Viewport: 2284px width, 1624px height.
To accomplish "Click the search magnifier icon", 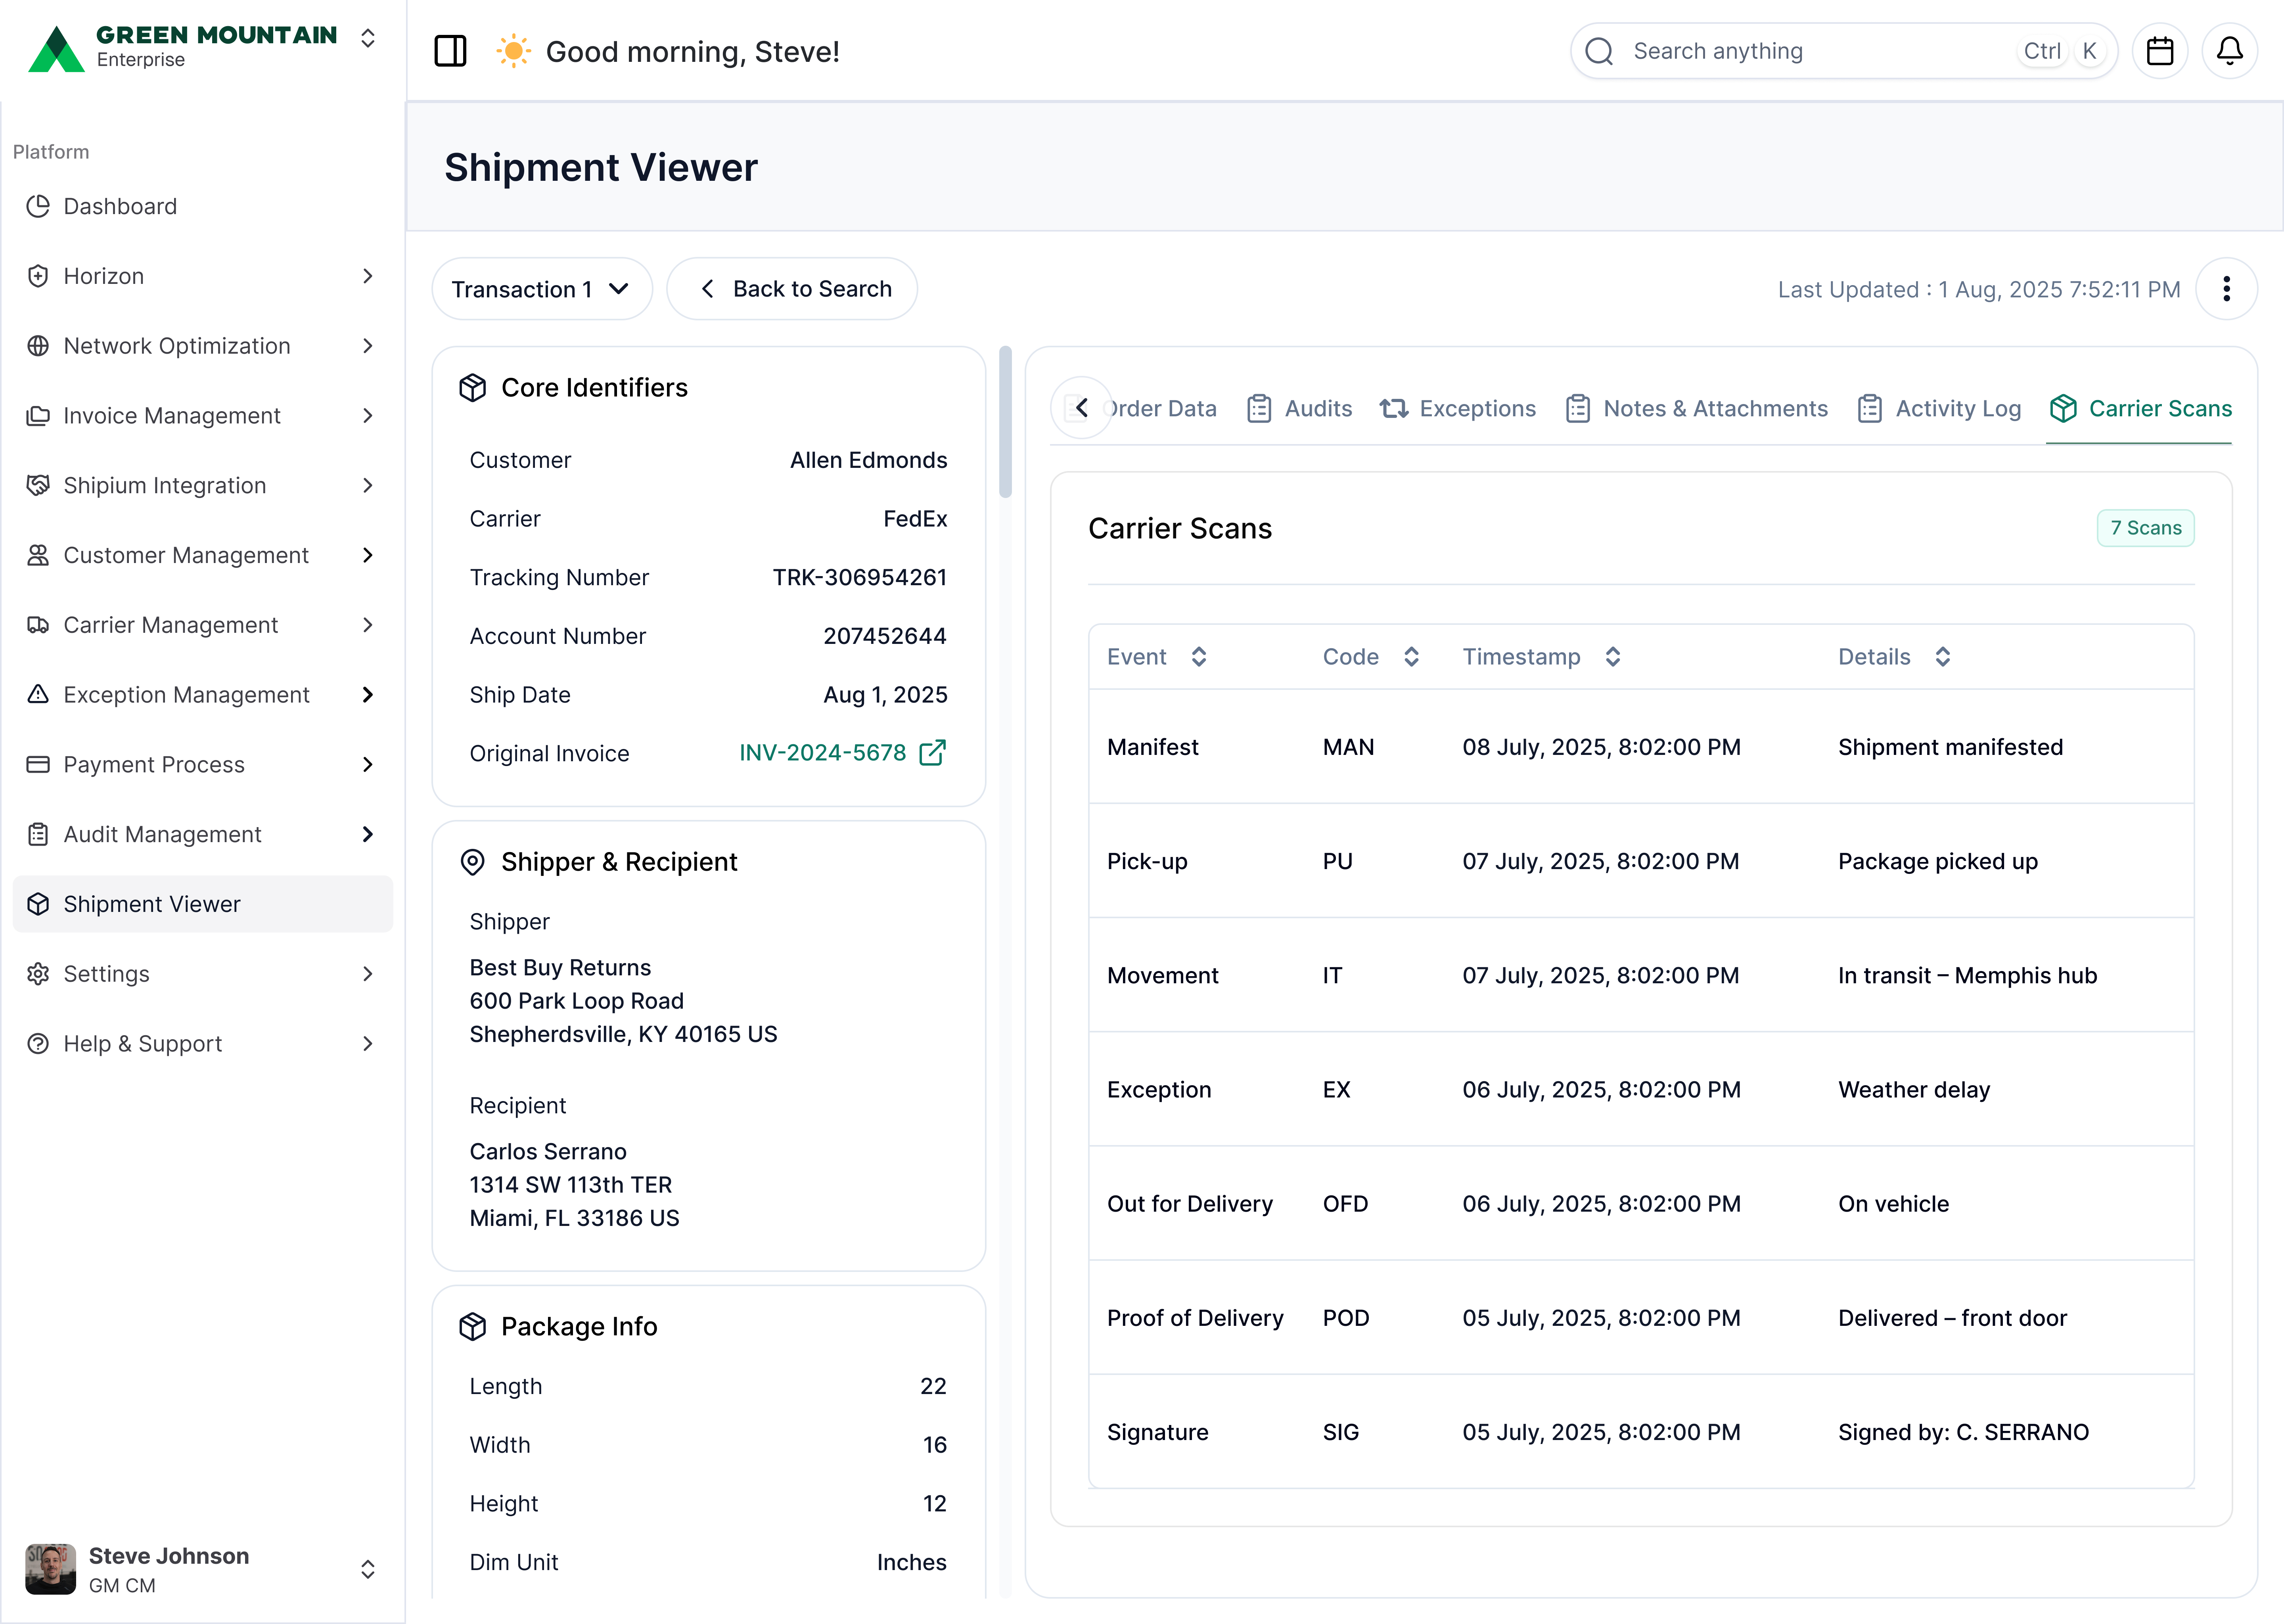I will point(1600,51).
